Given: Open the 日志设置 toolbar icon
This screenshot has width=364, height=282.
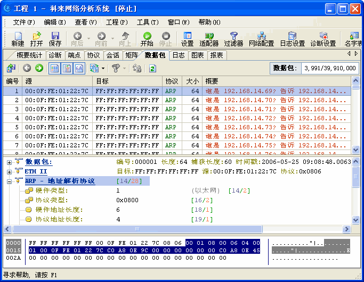Looking at the screenshot, I should [292, 39].
